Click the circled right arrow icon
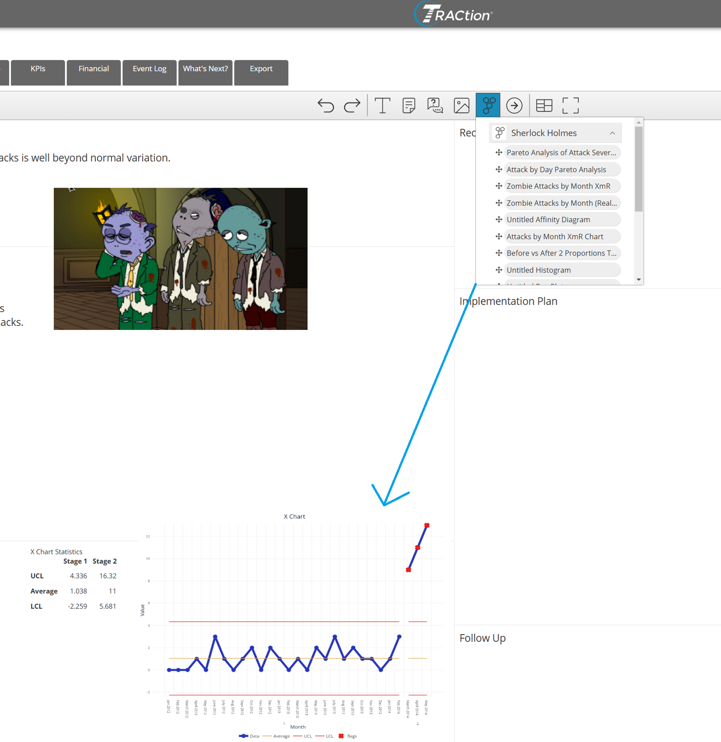Screen dimensions: 721x742 pos(514,105)
